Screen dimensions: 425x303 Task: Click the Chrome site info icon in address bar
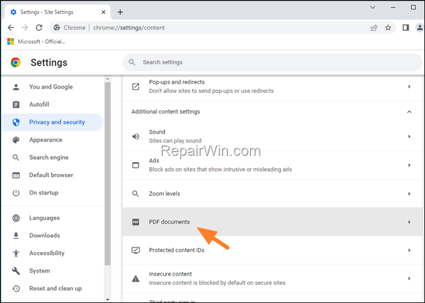pos(56,27)
